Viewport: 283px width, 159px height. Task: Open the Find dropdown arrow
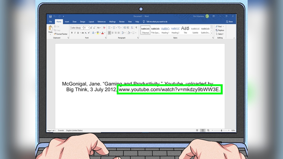[223, 27]
